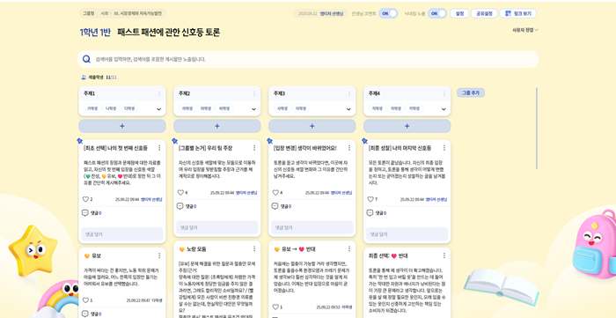Expand student list of 주제4
The width and height of the screenshot is (616, 318).
(444, 109)
